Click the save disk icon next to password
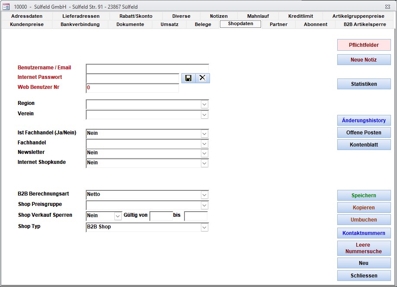This screenshot has width=397, height=287. coord(188,78)
